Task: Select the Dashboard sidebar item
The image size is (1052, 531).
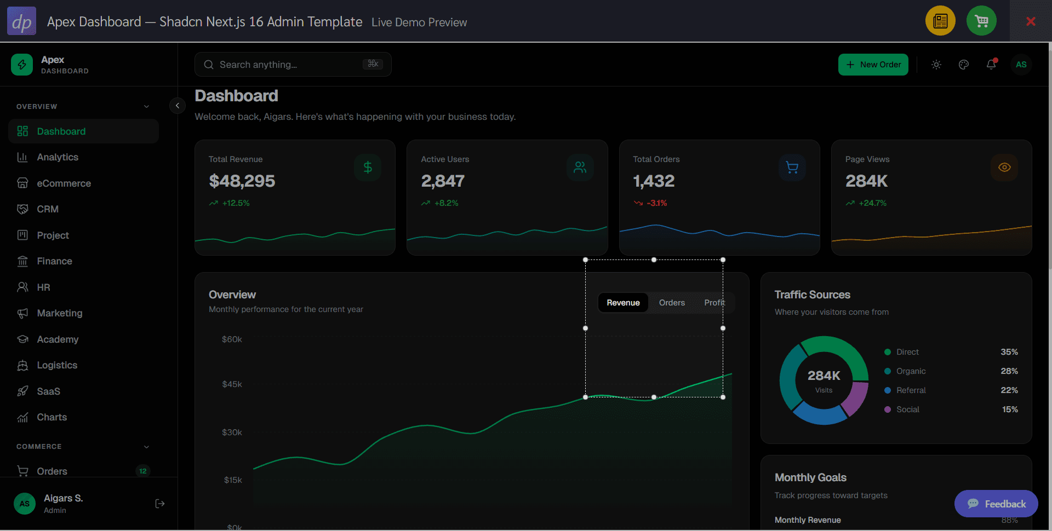Action: coord(83,131)
